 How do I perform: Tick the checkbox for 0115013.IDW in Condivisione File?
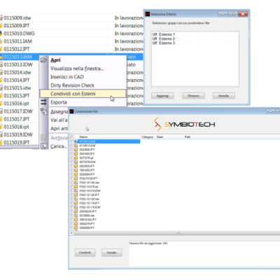pos(72,146)
